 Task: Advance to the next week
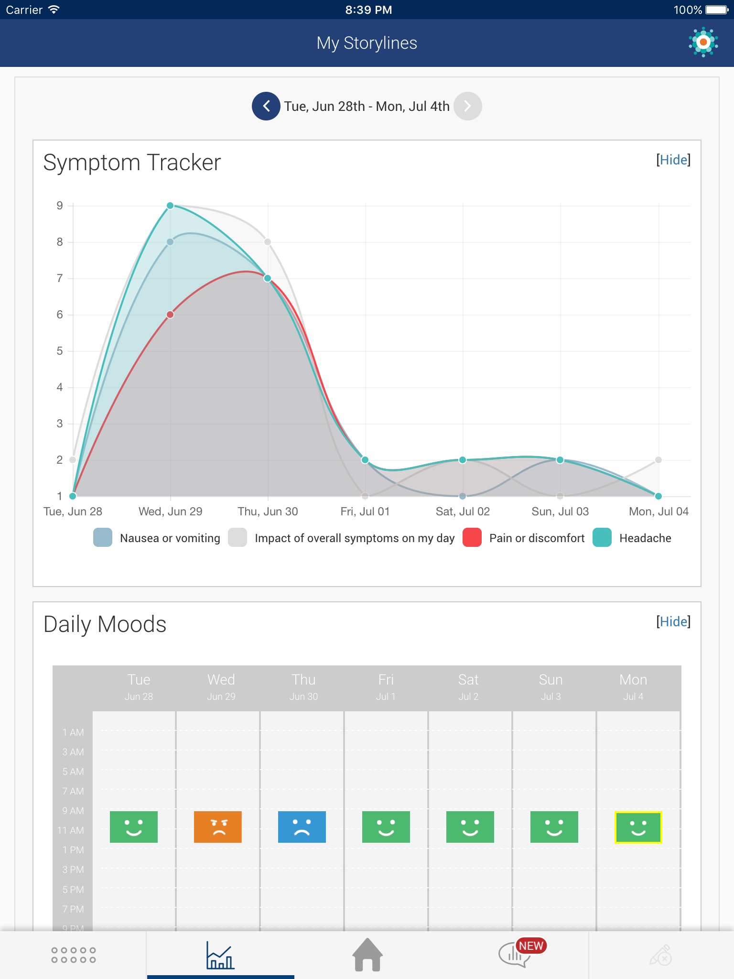tap(467, 106)
